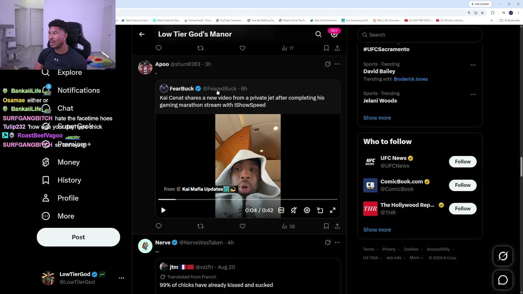Open search in the Low Tier God's Manor header

pyautogui.click(x=318, y=34)
